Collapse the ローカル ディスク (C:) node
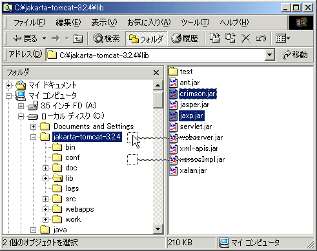The height and width of the screenshot is (251, 317). [x=21, y=116]
